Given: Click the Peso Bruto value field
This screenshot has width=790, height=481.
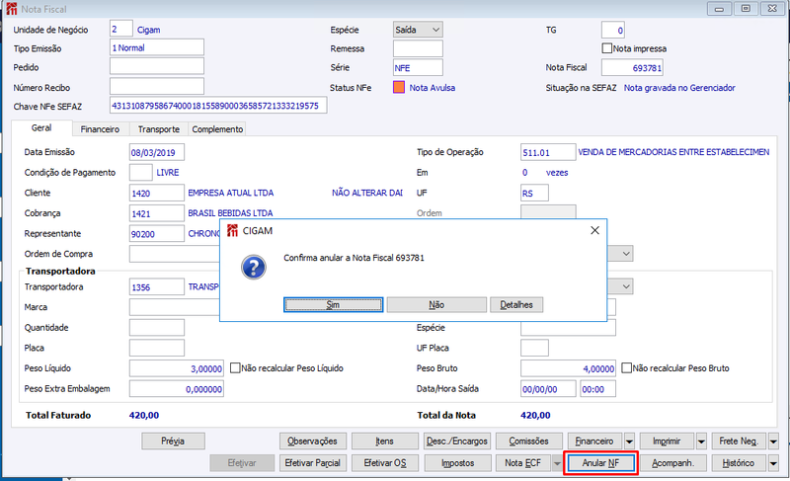Looking at the screenshot, I should 568,368.
